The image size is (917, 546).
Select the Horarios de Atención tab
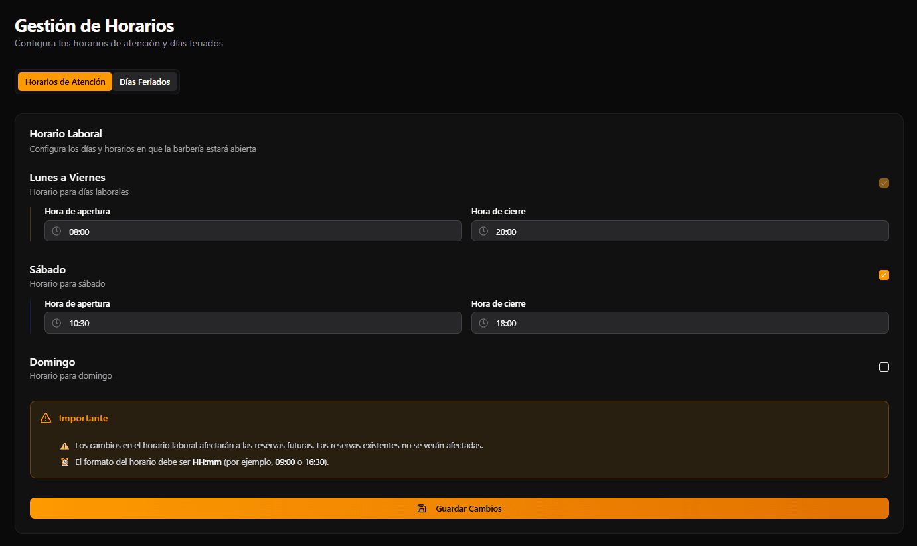point(65,82)
